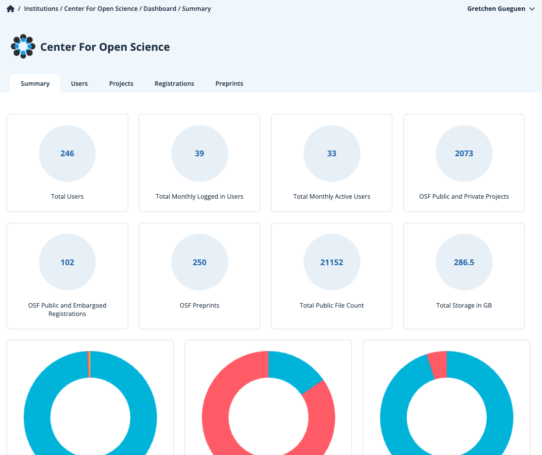Click the Total Users label
The image size is (542, 455).
point(67,196)
